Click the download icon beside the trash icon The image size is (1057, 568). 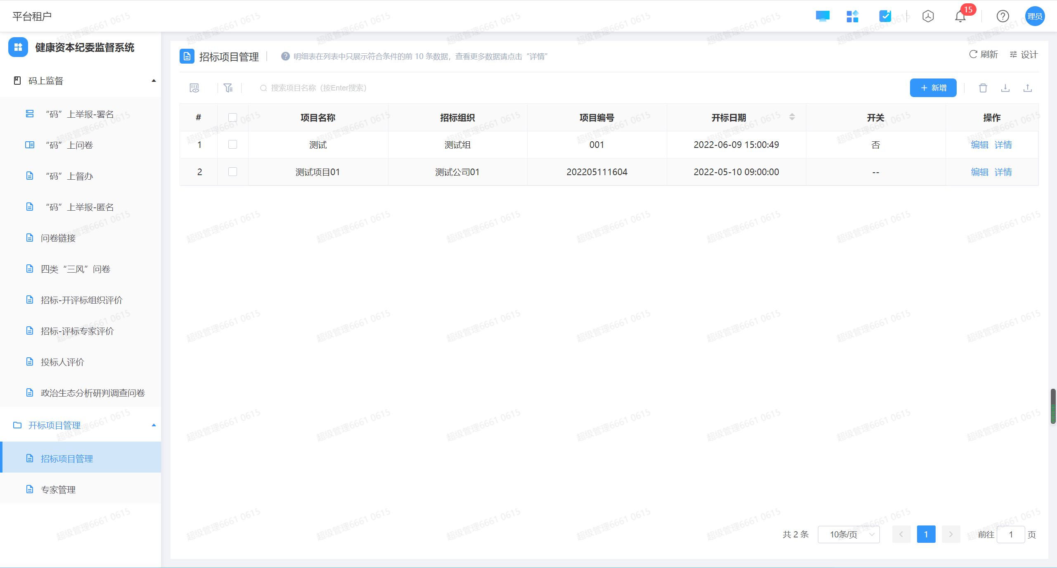point(1005,88)
